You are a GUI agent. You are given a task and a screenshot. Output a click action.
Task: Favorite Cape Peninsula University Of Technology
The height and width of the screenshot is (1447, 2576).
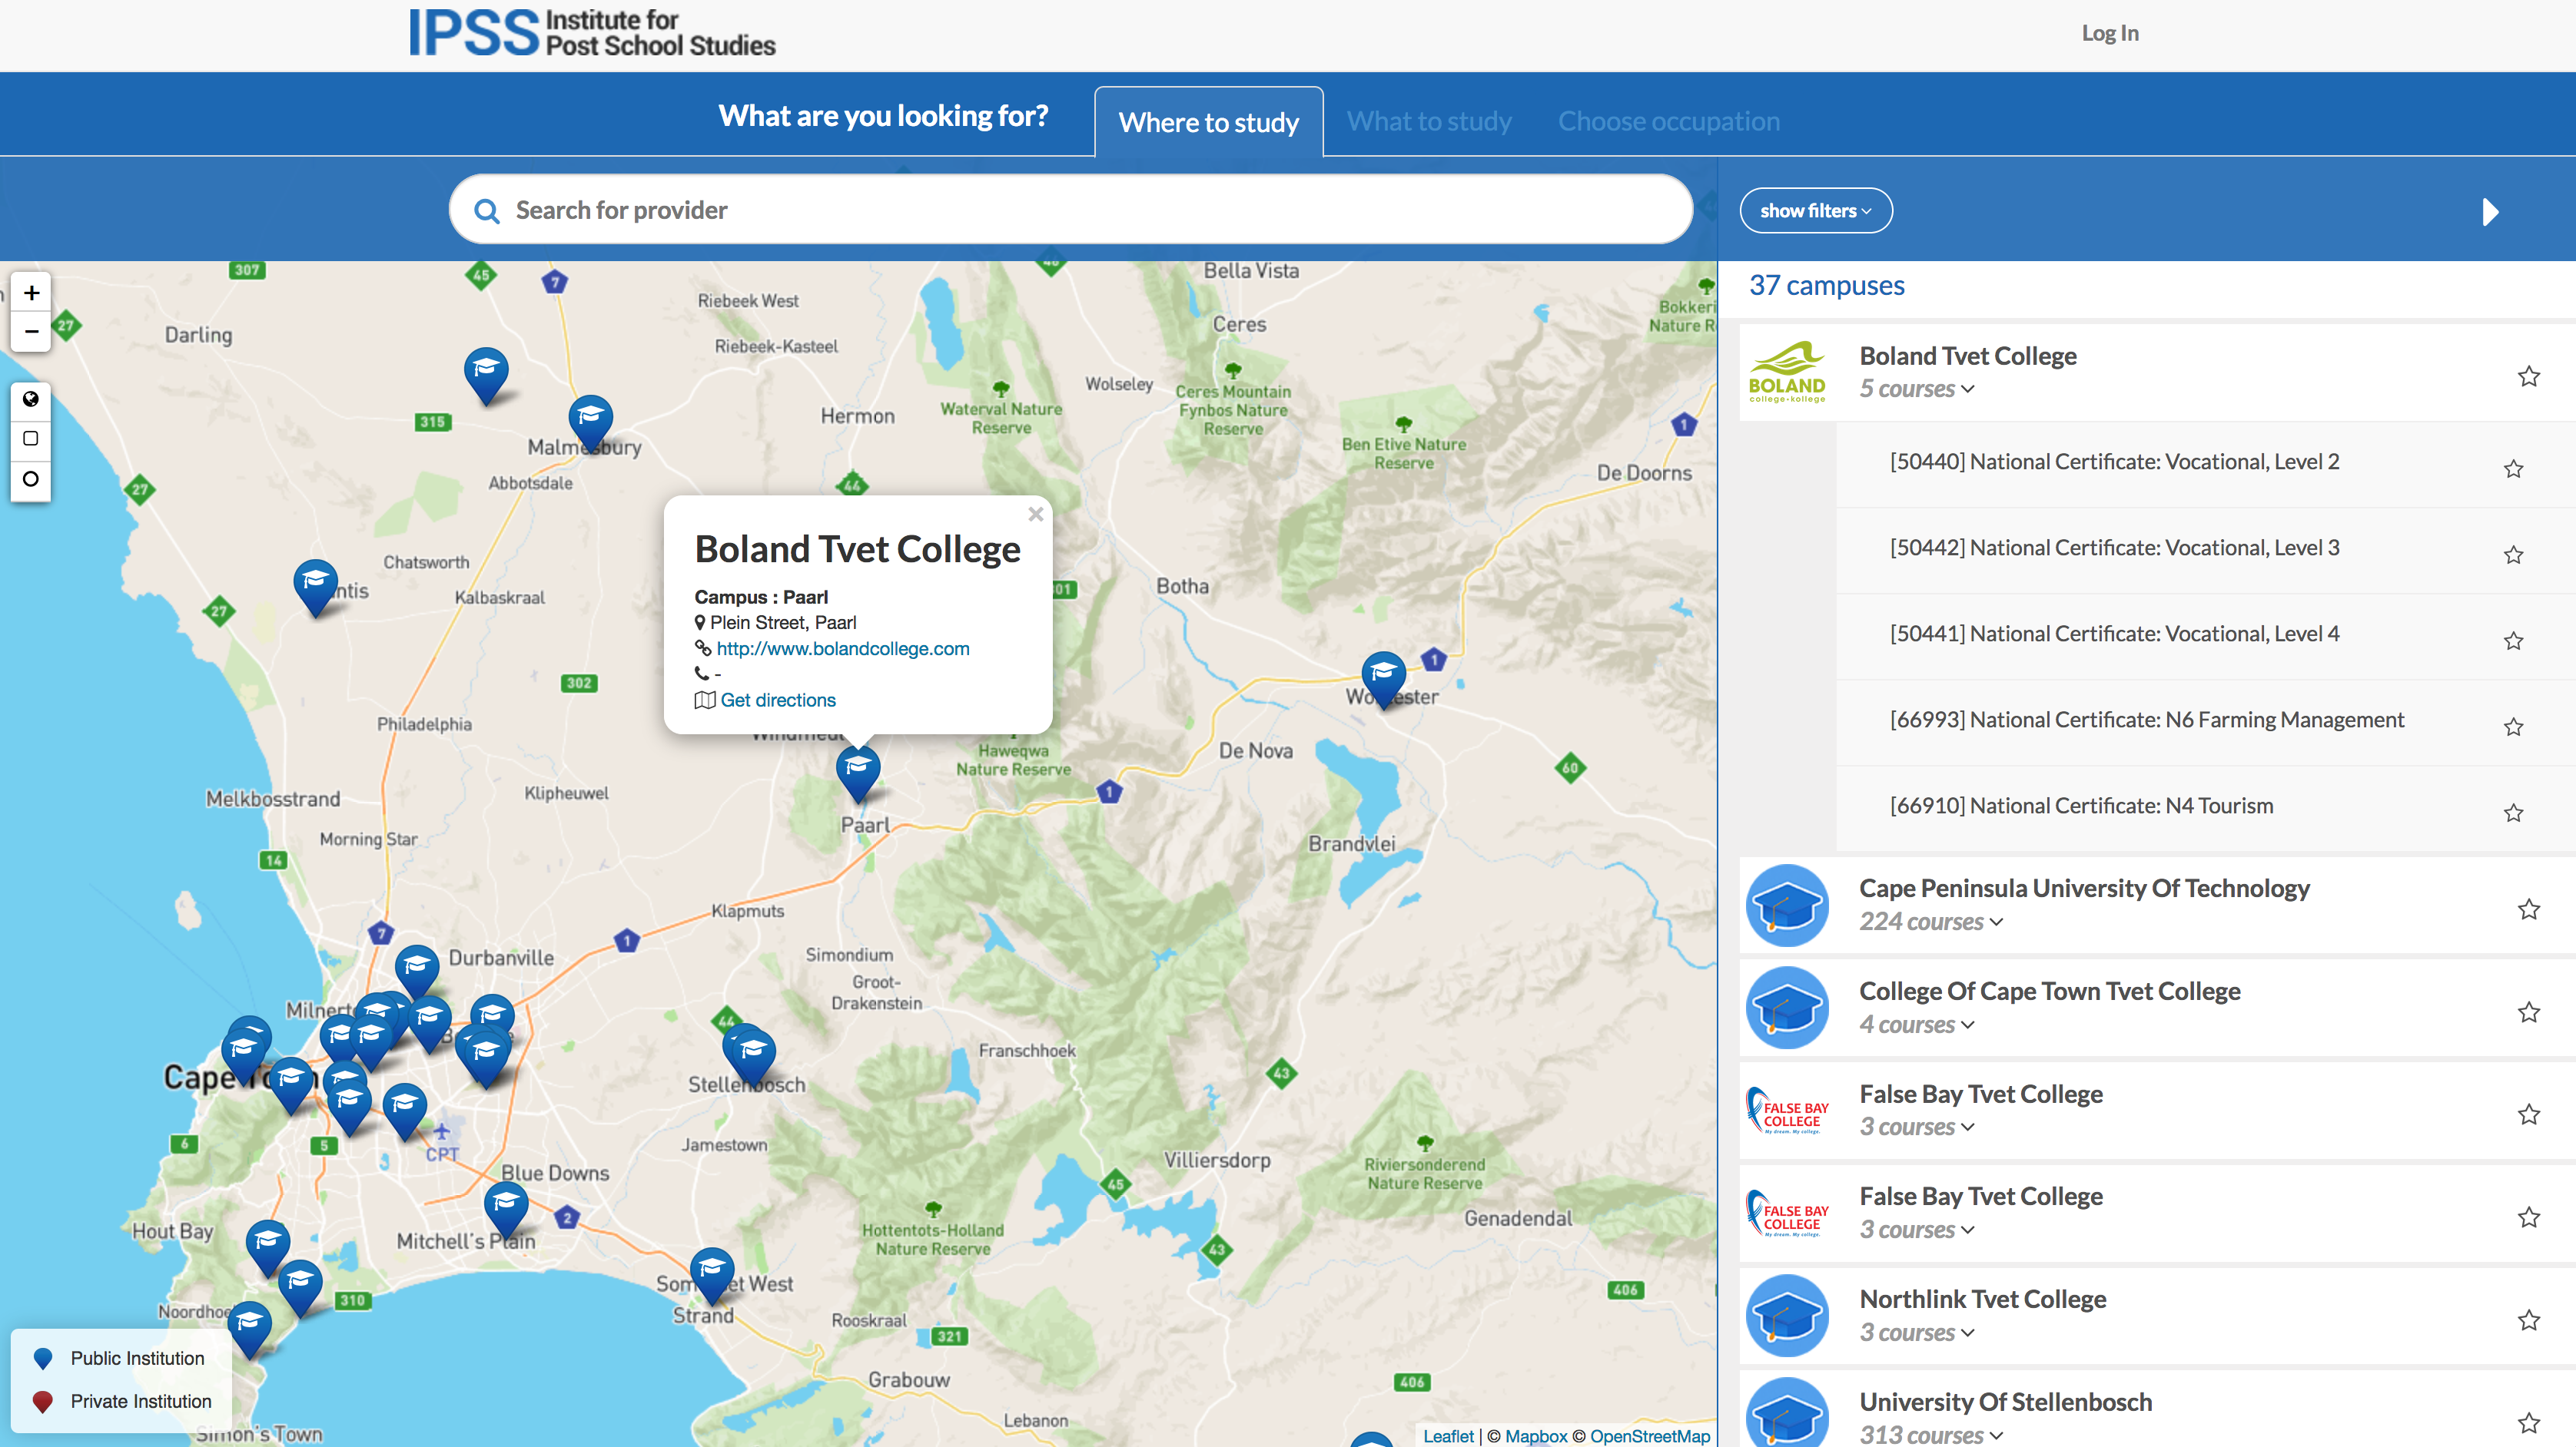coord(2529,909)
